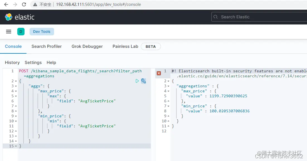
Task: Click the response value 100.0205307006836
Action: tap(229, 111)
